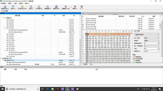Open the 64 KB block size dropdown
The width and height of the screenshot is (163, 91).
tap(151, 51)
